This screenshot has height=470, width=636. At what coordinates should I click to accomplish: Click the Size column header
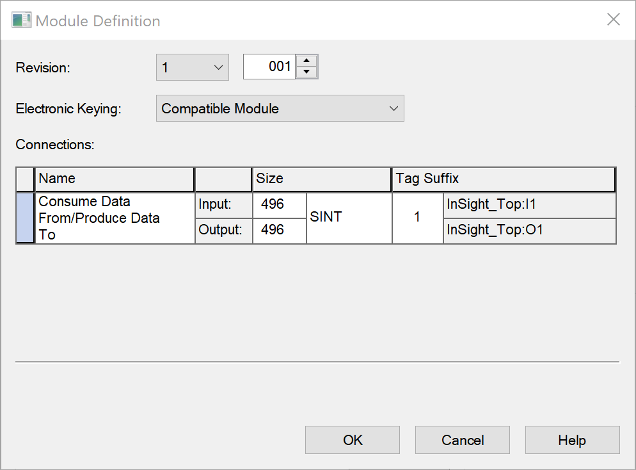click(321, 179)
